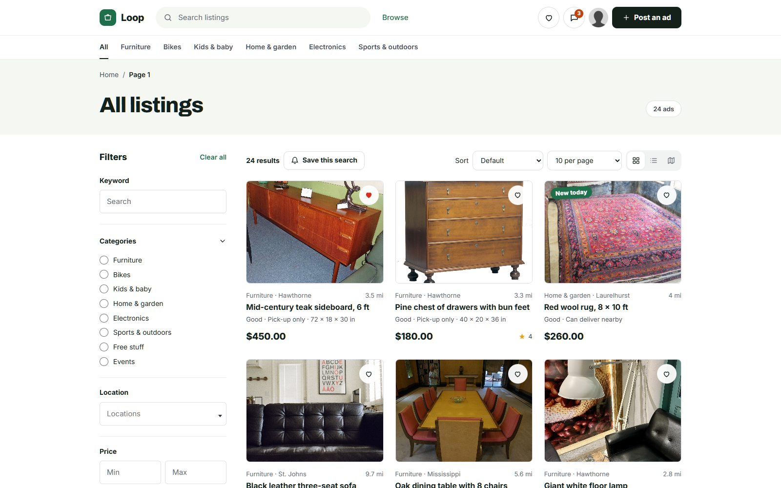Go to Home breadcrumb link

click(x=109, y=75)
